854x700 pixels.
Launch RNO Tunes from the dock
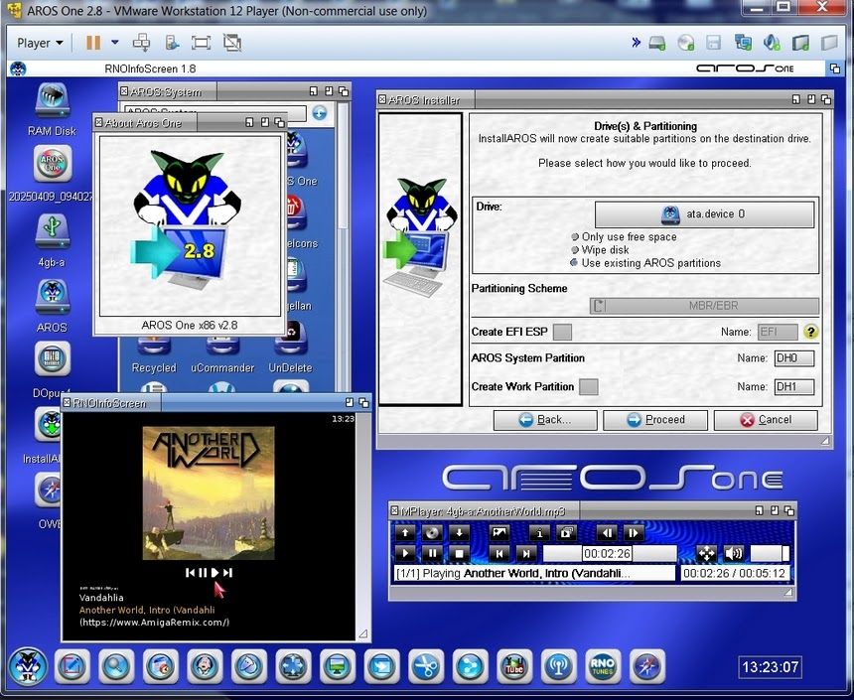tap(603, 666)
